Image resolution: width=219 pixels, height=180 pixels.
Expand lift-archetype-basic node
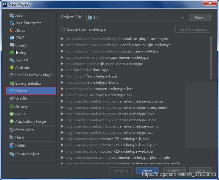click(62, 76)
